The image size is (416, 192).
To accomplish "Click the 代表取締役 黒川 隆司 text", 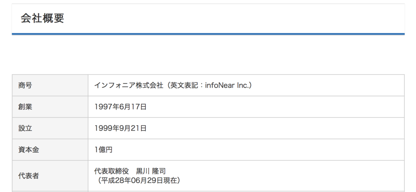I will 130,171.
